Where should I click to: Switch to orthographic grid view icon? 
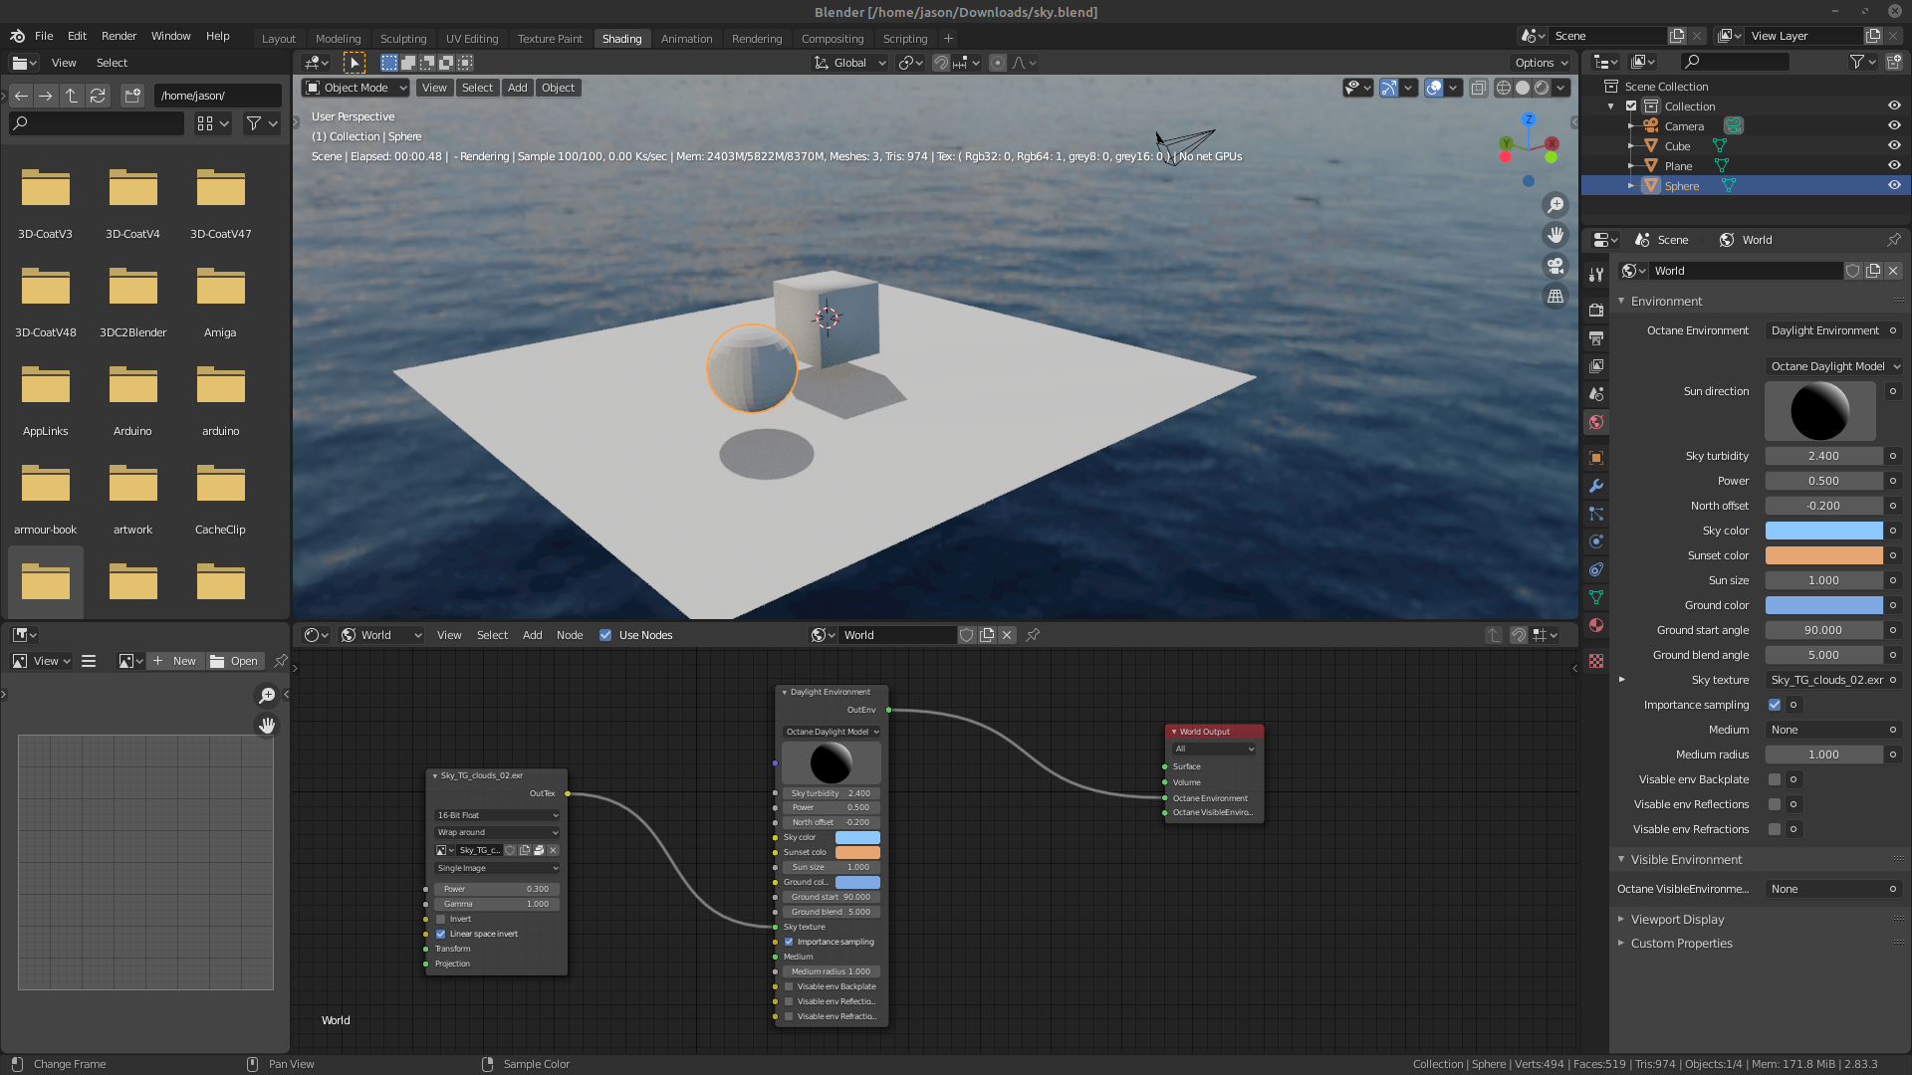[x=1554, y=297]
